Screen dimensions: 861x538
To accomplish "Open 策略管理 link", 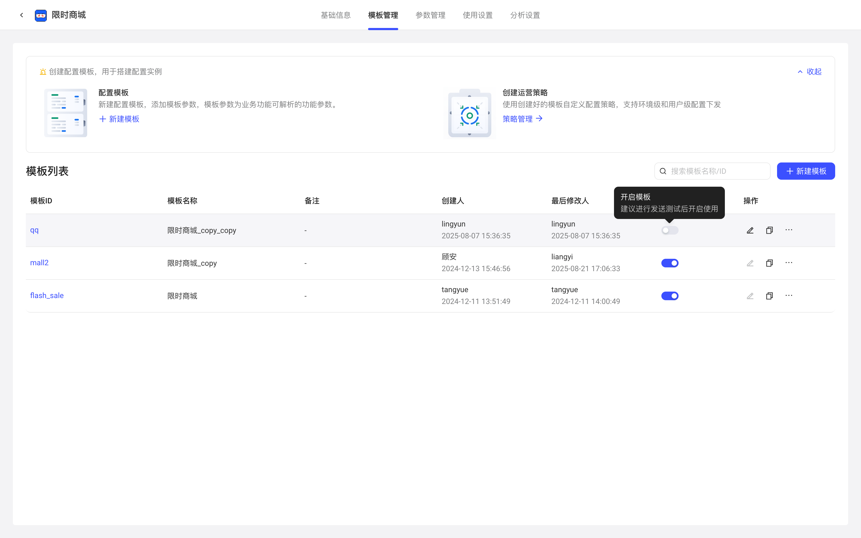I will coord(522,119).
